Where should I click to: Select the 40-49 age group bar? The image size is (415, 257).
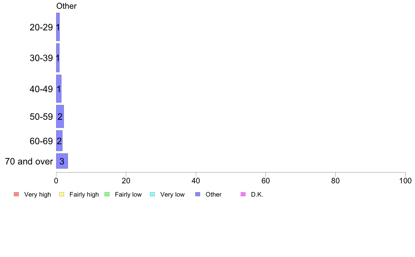coord(59,89)
